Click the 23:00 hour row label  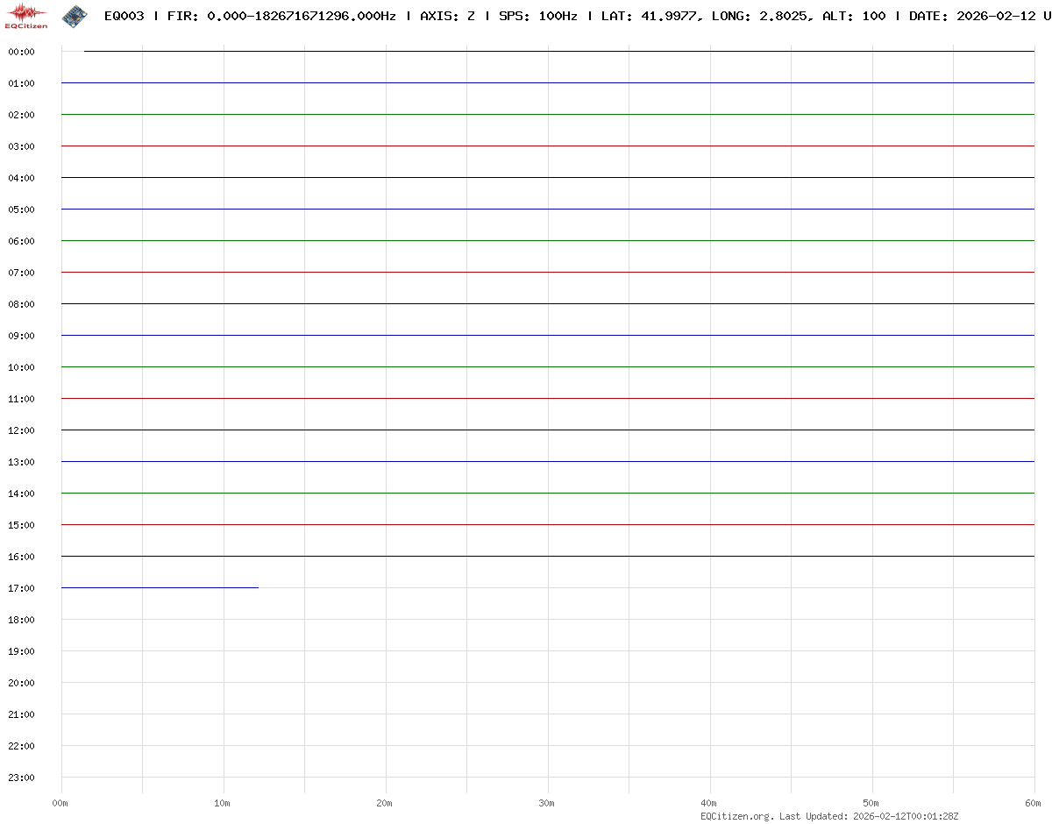(21, 778)
